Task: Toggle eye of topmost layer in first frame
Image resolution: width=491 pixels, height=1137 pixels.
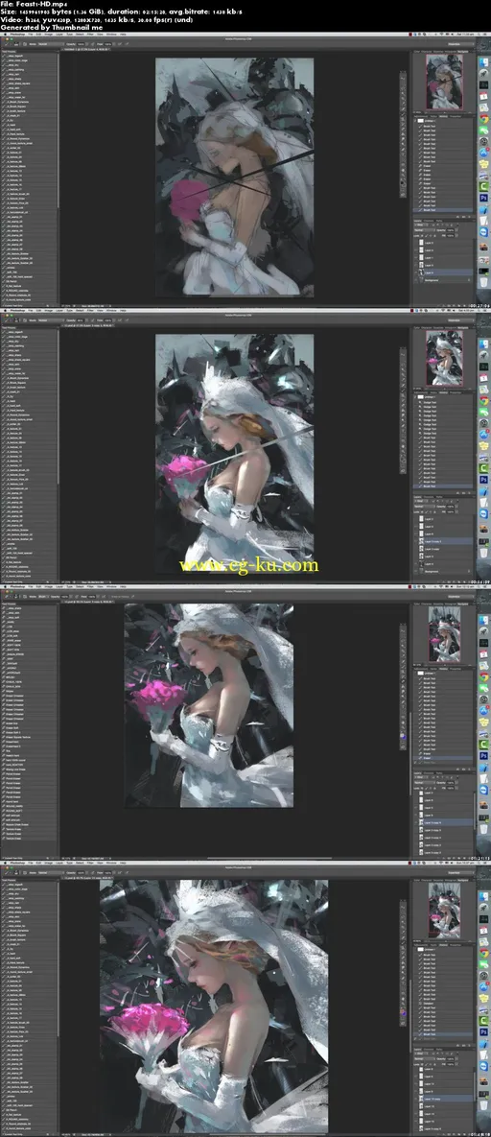Action: (x=415, y=242)
